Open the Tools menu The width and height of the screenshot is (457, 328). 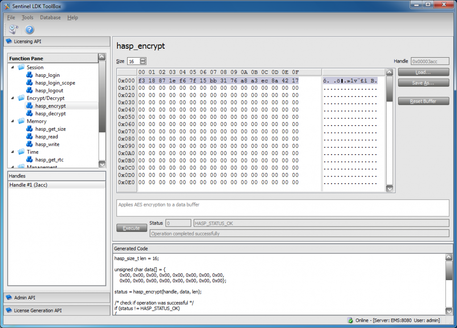pos(27,17)
